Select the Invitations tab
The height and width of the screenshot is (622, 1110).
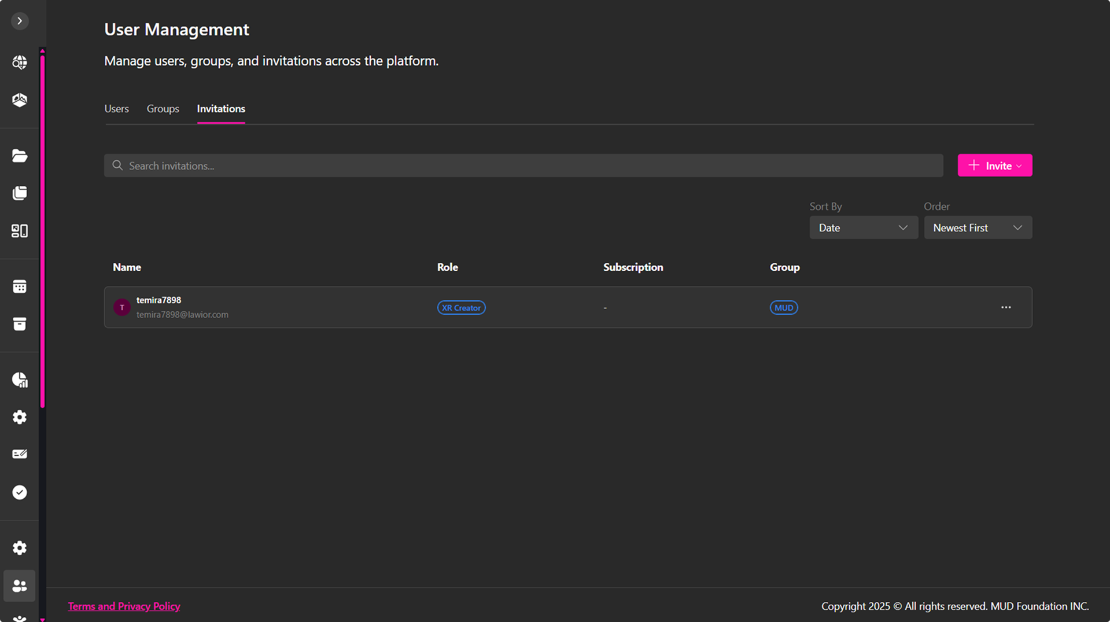tap(221, 109)
